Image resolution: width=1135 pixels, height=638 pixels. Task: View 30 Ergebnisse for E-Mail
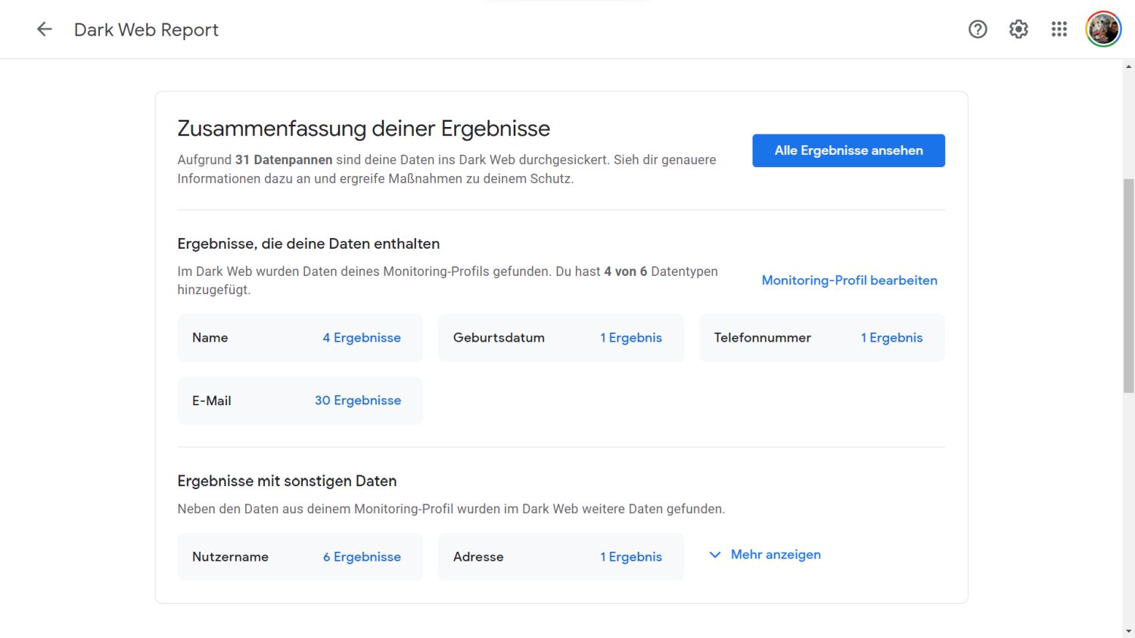(358, 401)
